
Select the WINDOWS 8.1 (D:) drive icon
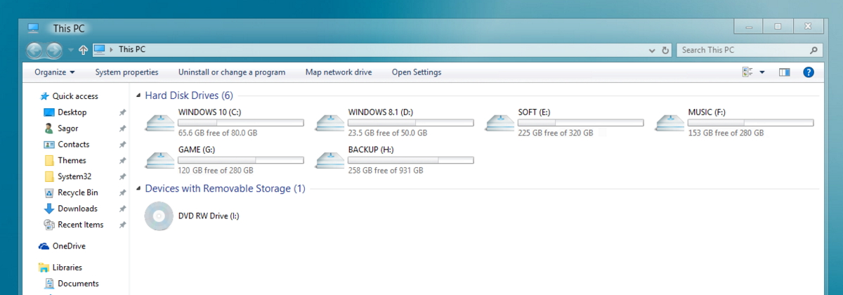[x=329, y=122]
